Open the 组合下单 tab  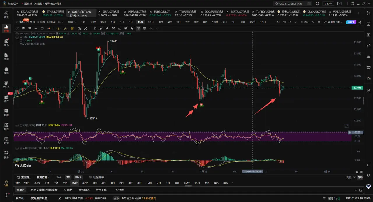[101, 190]
